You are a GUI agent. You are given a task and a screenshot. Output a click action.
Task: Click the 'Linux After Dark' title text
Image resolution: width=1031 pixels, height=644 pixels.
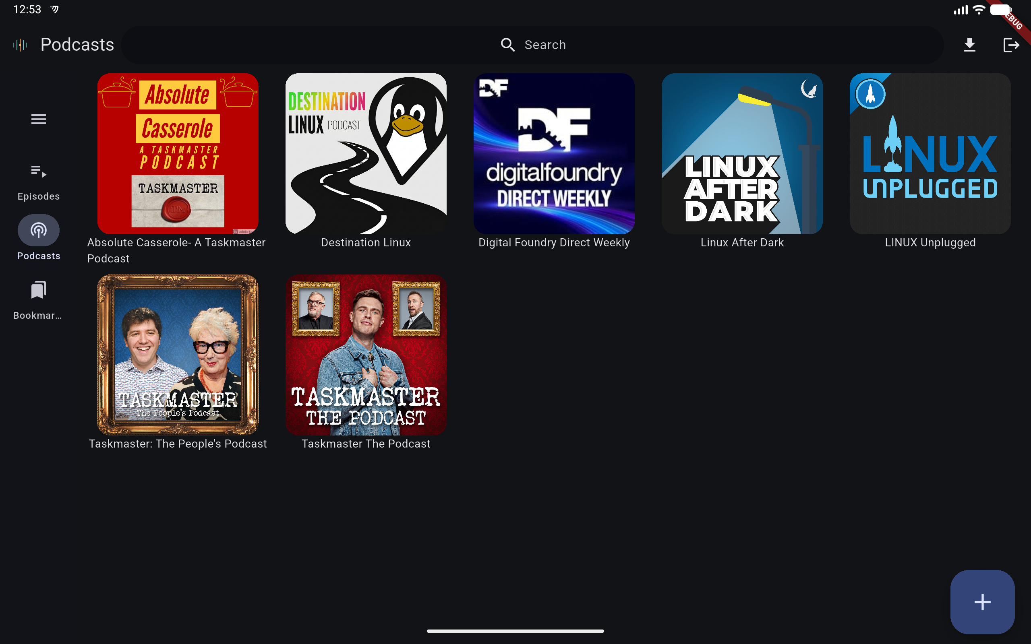tap(742, 242)
